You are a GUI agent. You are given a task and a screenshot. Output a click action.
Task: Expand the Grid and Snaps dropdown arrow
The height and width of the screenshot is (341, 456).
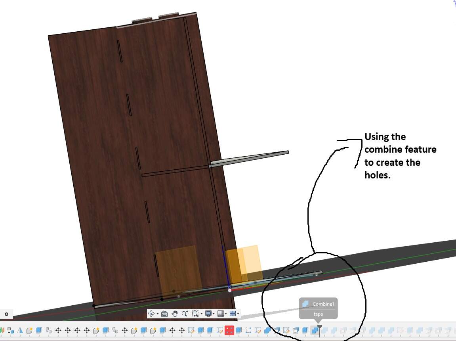tap(226, 314)
